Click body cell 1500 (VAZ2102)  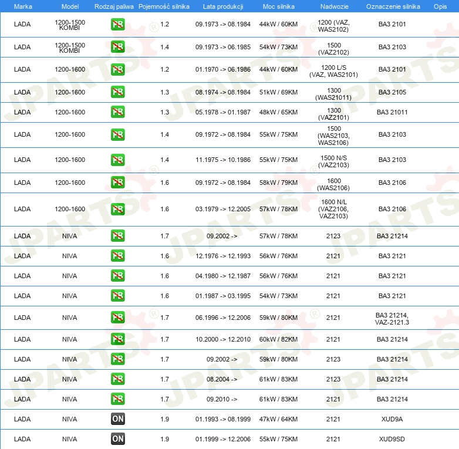coord(334,49)
